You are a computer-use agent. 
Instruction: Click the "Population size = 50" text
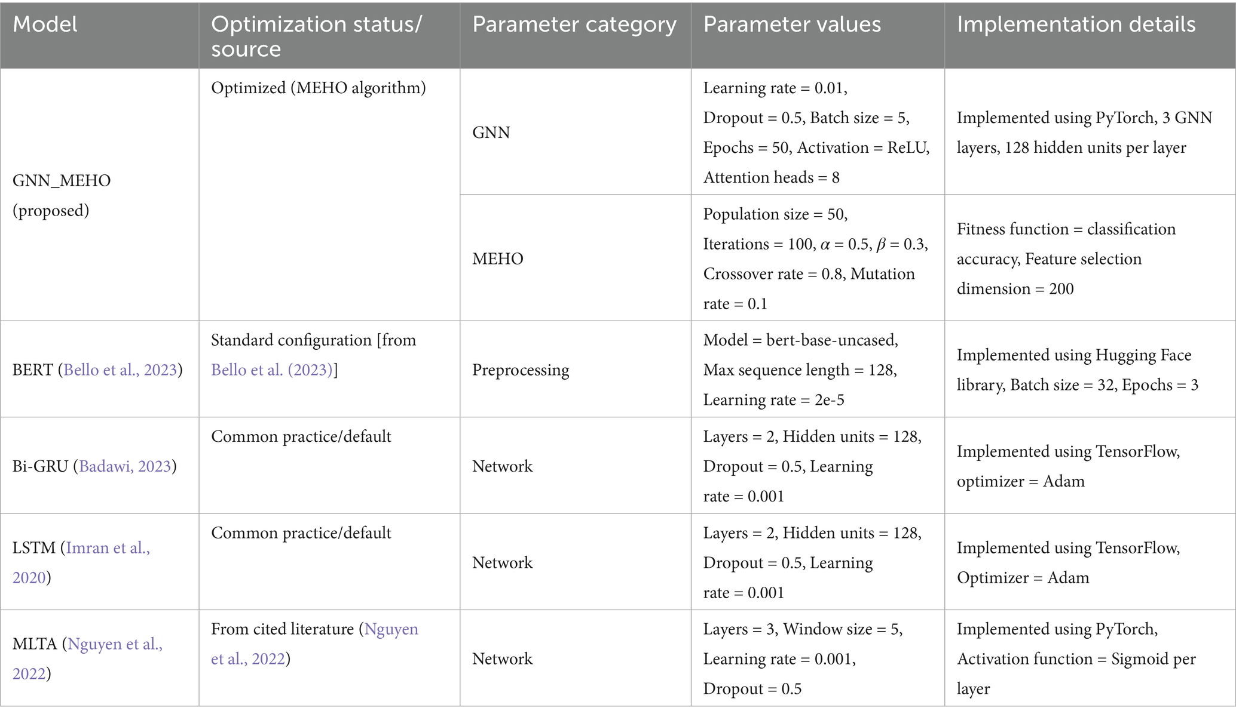[x=775, y=214]
